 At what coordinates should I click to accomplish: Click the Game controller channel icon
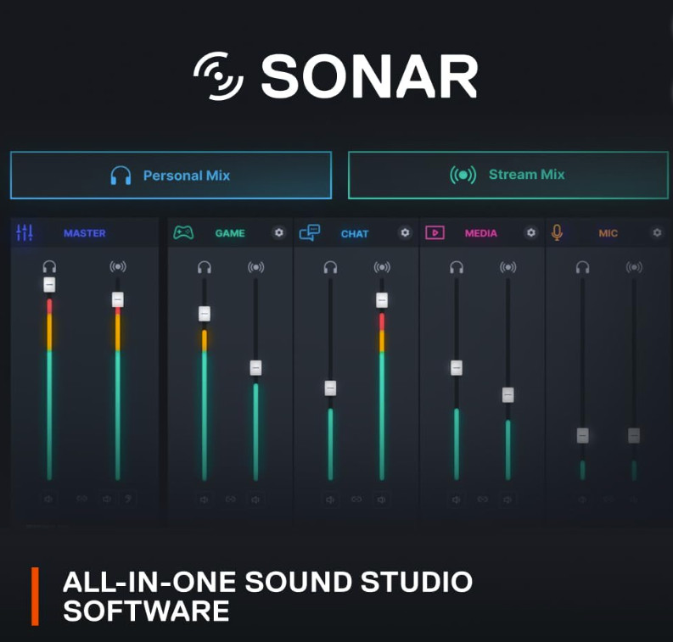pyautogui.click(x=183, y=233)
